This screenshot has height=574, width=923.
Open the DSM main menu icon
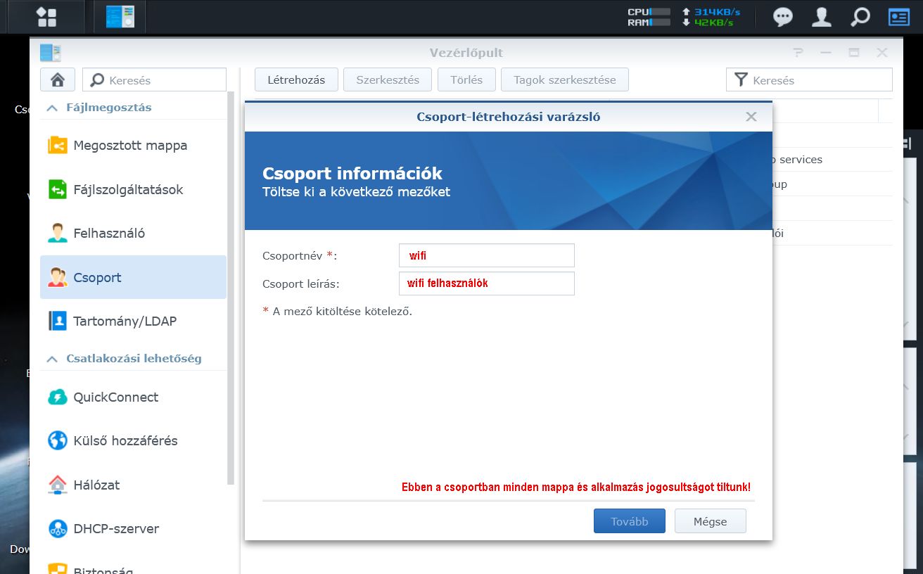[x=46, y=17]
